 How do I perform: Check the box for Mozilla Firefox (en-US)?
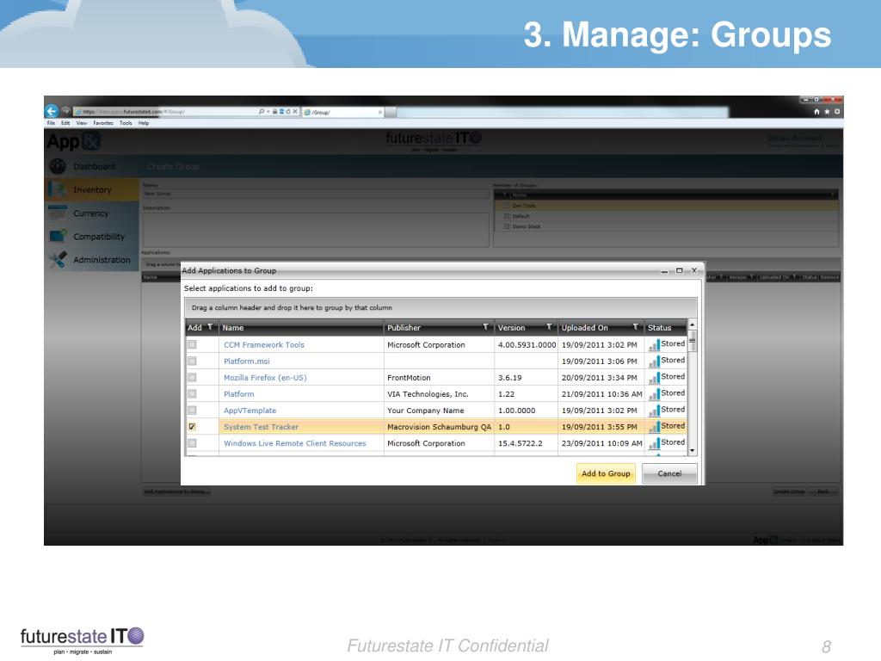pyautogui.click(x=192, y=377)
